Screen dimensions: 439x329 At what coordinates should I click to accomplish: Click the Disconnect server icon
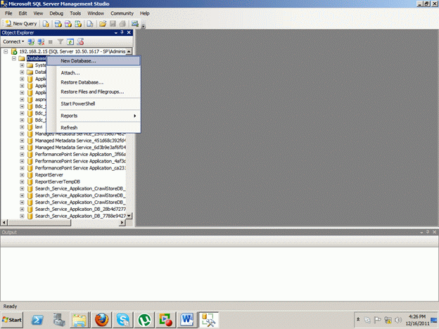click(41, 41)
